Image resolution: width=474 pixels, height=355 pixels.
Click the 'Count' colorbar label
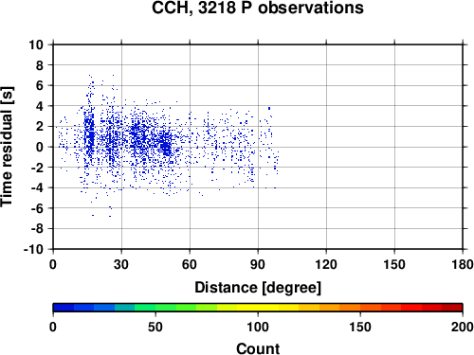(258, 348)
